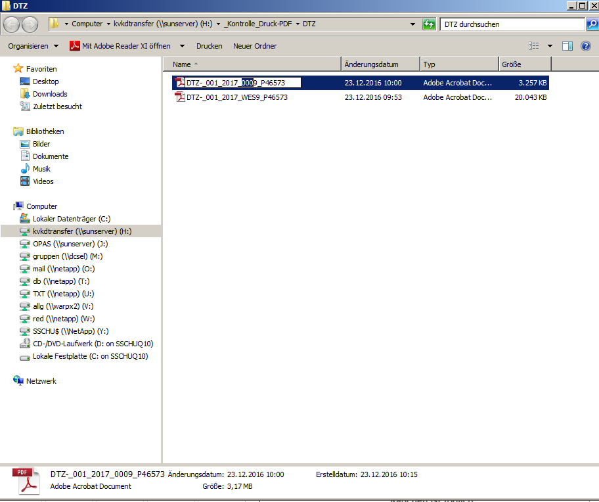599x502 pixels.
Task: Select PDF file DTZ-_001_2017_WES9_P46573
Action: click(236, 97)
